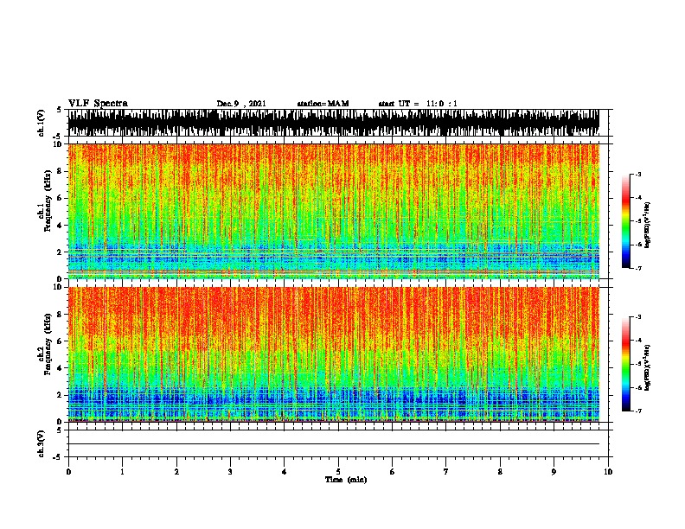Click the ch.1 spectrogram color scale bar

[x=625, y=221]
